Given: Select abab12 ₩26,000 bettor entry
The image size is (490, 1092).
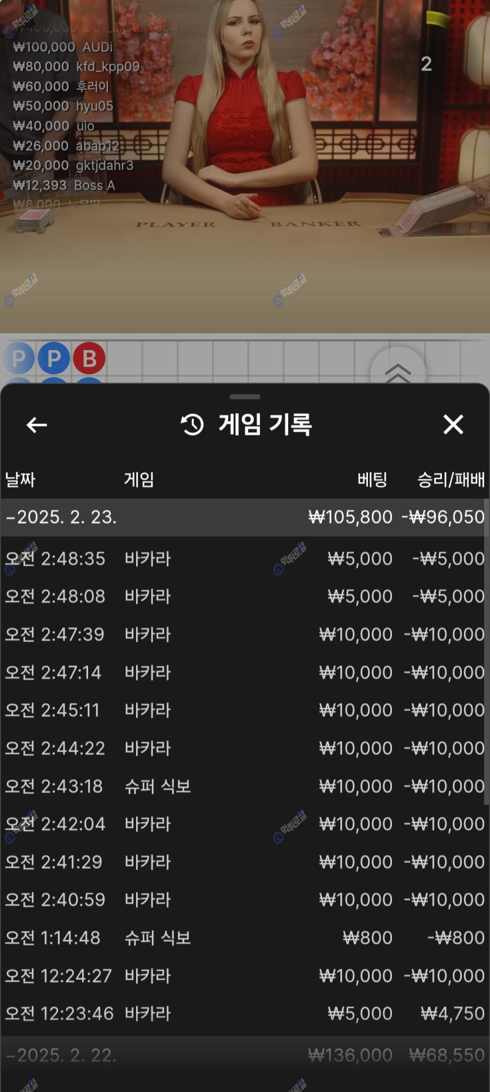Looking at the screenshot, I should pos(66,145).
